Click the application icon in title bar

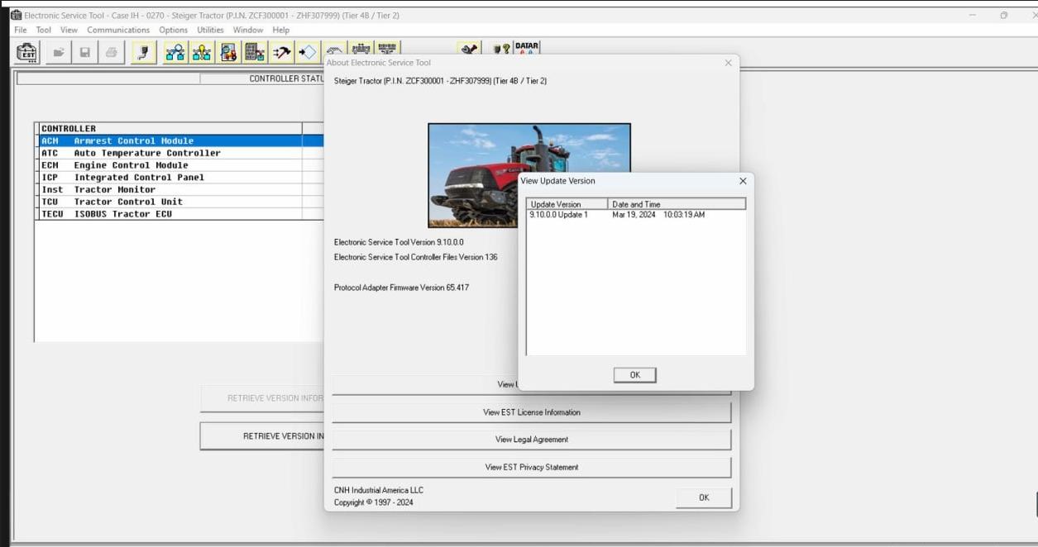[16, 16]
